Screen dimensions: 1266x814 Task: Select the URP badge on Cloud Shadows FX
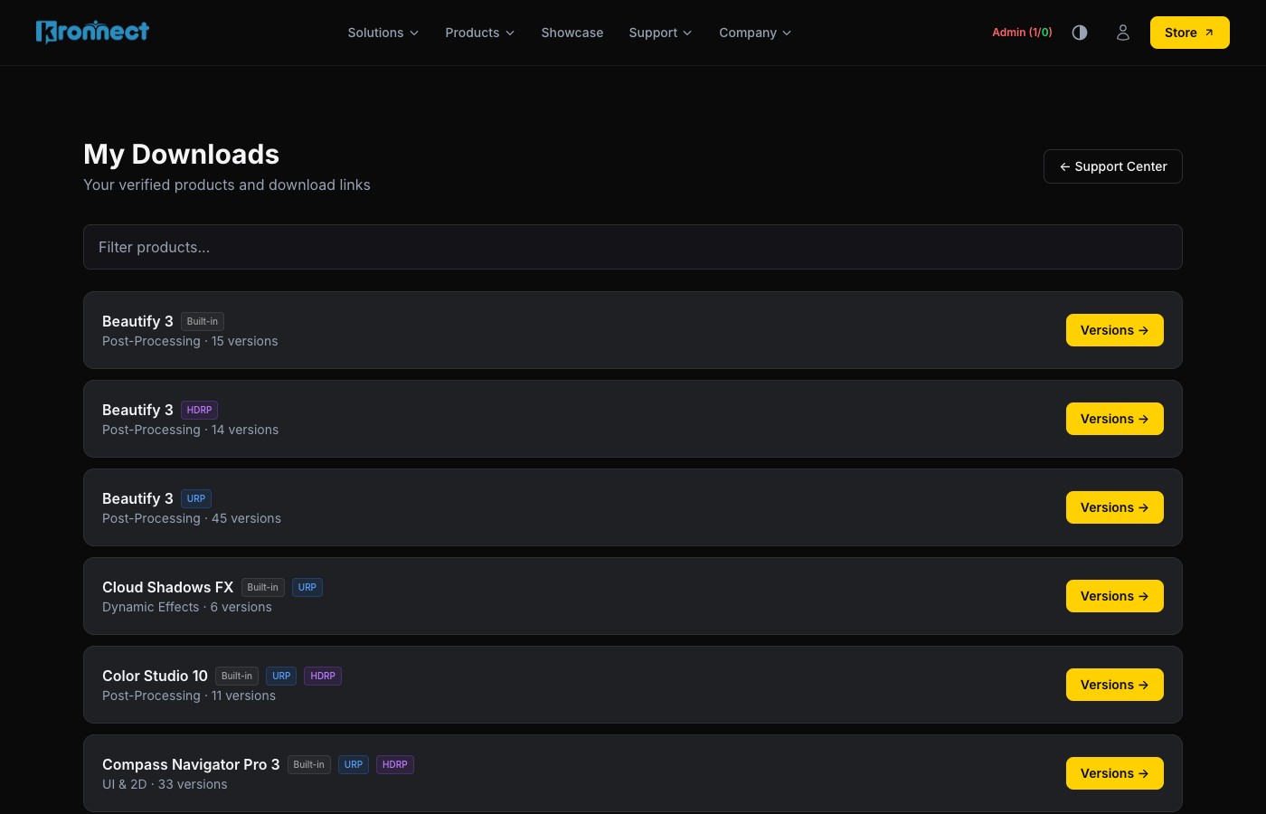(x=307, y=587)
